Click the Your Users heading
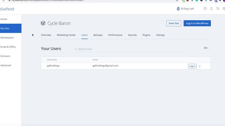Screen dimensions: 225x126 (51, 49)
